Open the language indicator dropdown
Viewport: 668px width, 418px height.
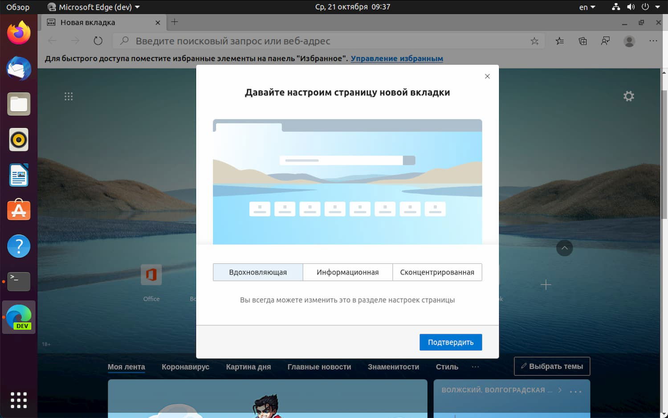click(x=586, y=7)
